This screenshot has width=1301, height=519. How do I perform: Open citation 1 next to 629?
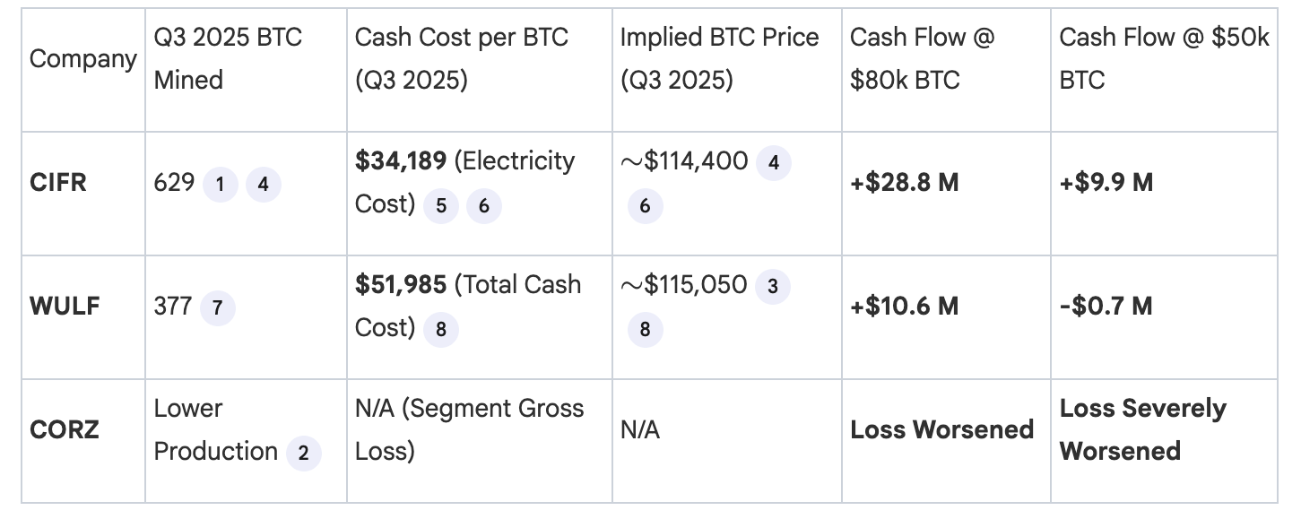pos(220,186)
